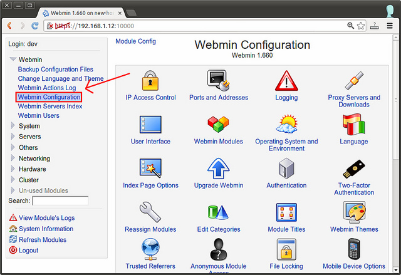
Task: Open Proxy Servers and Downloads icon
Action: click(x=354, y=81)
